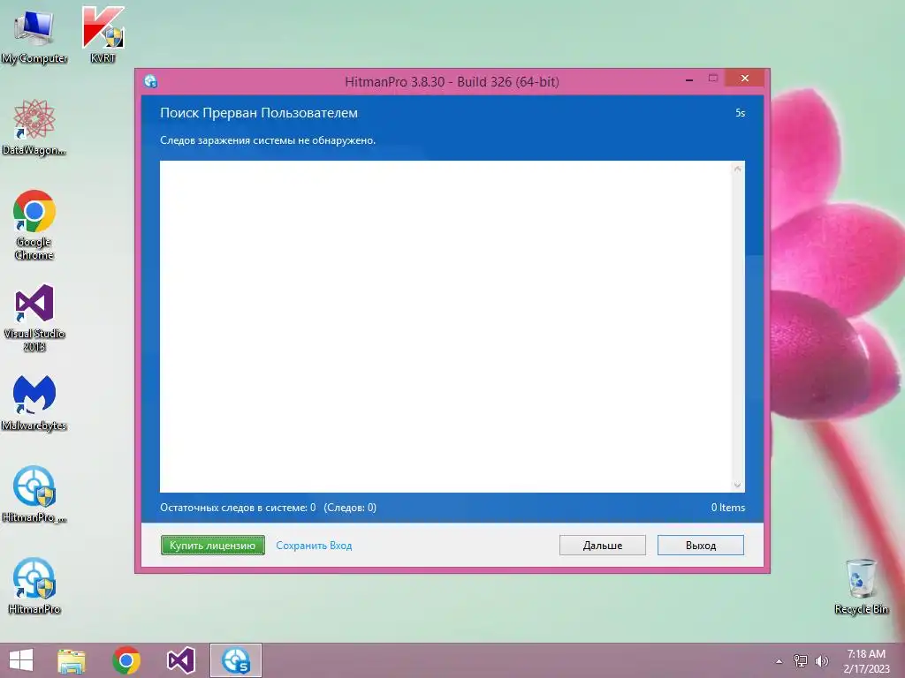The height and width of the screenshot is (678, 905).
Task: Click the Выход button
Action: point(701,546)
